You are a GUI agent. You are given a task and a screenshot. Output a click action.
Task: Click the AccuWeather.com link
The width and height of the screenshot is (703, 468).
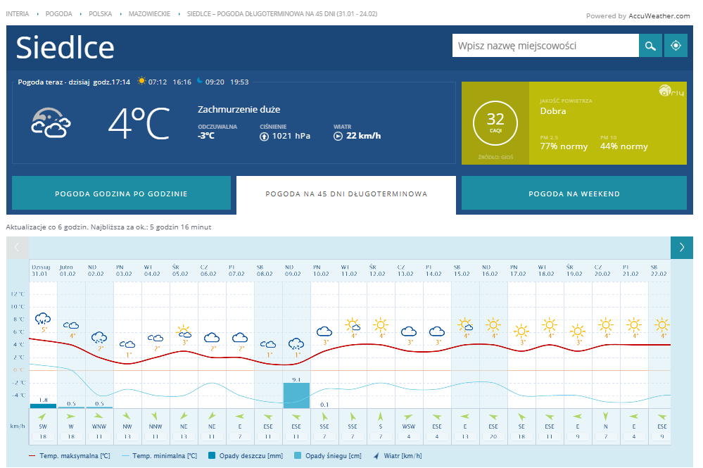pos(659,15)
